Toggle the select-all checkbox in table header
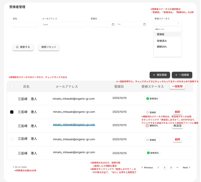The image size is (201, 182). point(12,86)
